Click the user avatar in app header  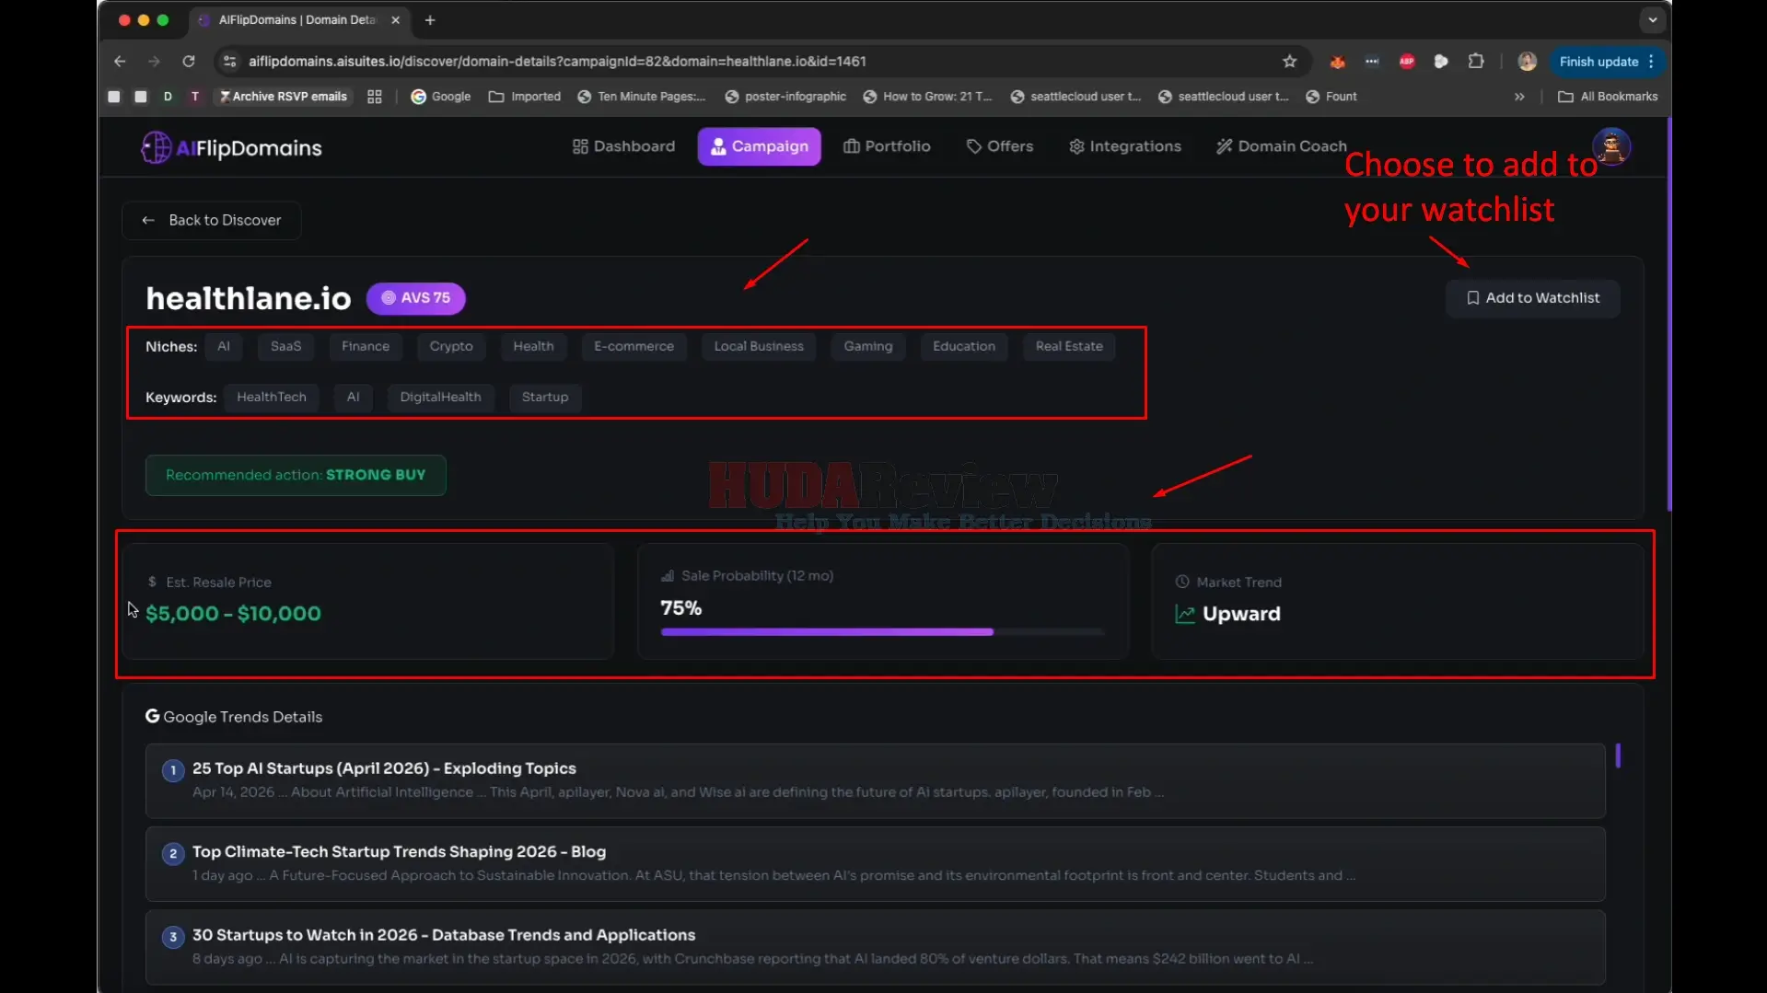coord(1610,146)
